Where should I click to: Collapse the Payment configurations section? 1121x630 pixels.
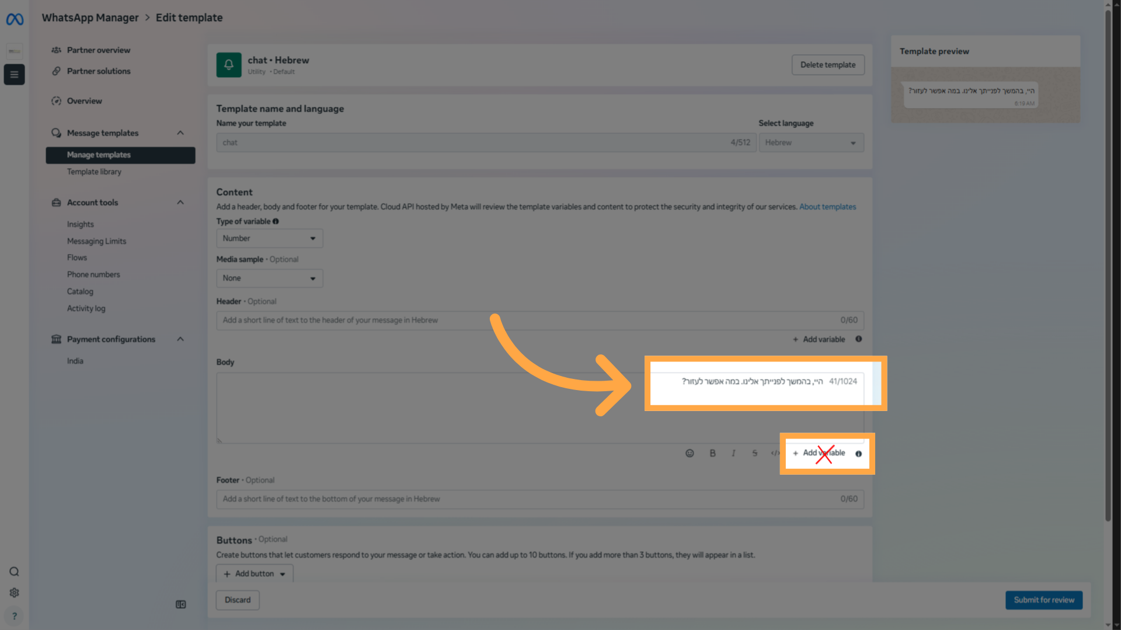[x=180, y=339]
